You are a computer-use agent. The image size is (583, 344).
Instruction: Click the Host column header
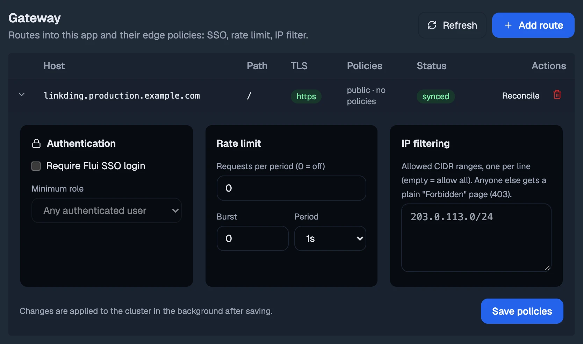(x=54, y=66)
